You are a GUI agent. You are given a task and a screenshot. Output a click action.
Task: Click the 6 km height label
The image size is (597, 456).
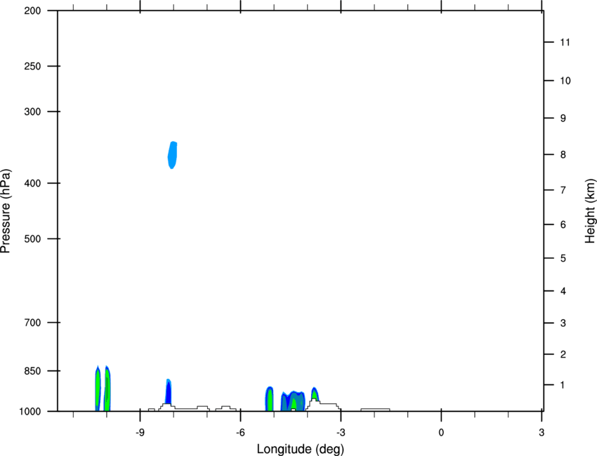tap(563, 224)
